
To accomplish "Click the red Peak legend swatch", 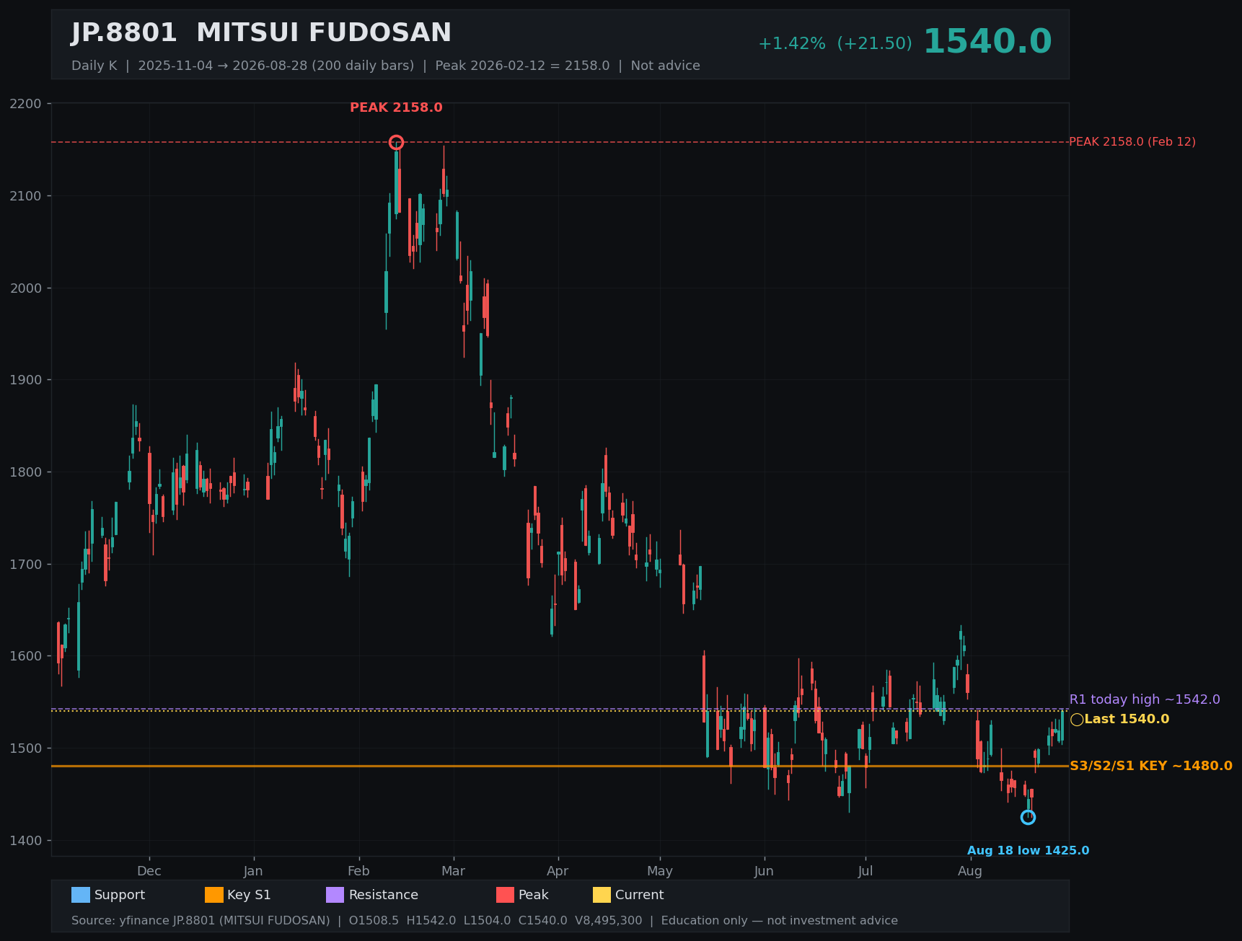I will [506, 895].
